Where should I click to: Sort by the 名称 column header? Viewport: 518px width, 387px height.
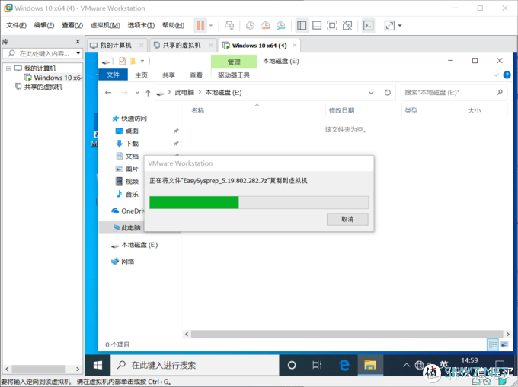coord(198,110)
